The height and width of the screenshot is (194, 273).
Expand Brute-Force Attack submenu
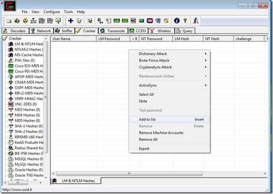click(169, 60)
